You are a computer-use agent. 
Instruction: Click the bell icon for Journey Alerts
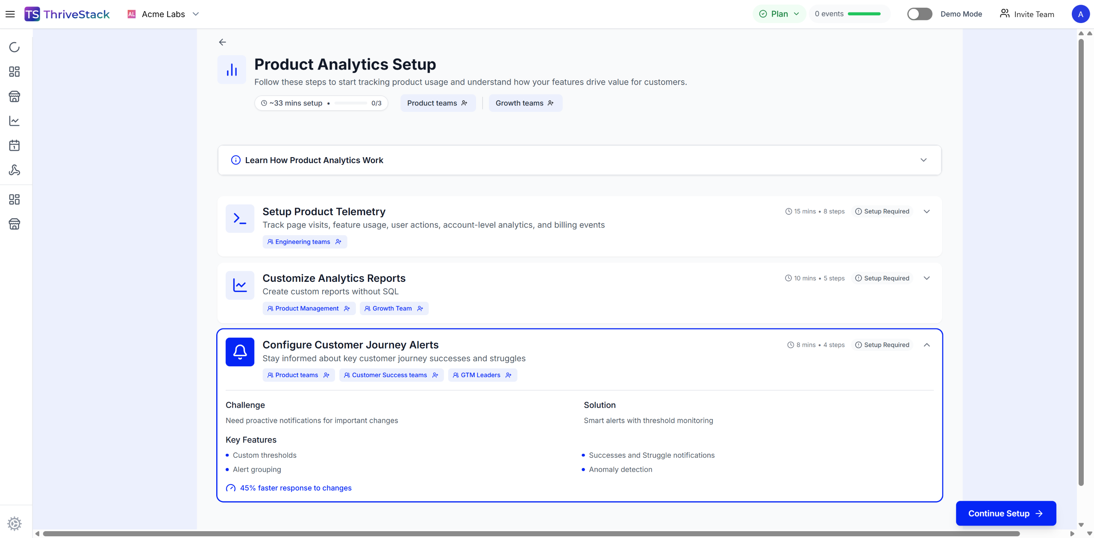tap(240, 352)
